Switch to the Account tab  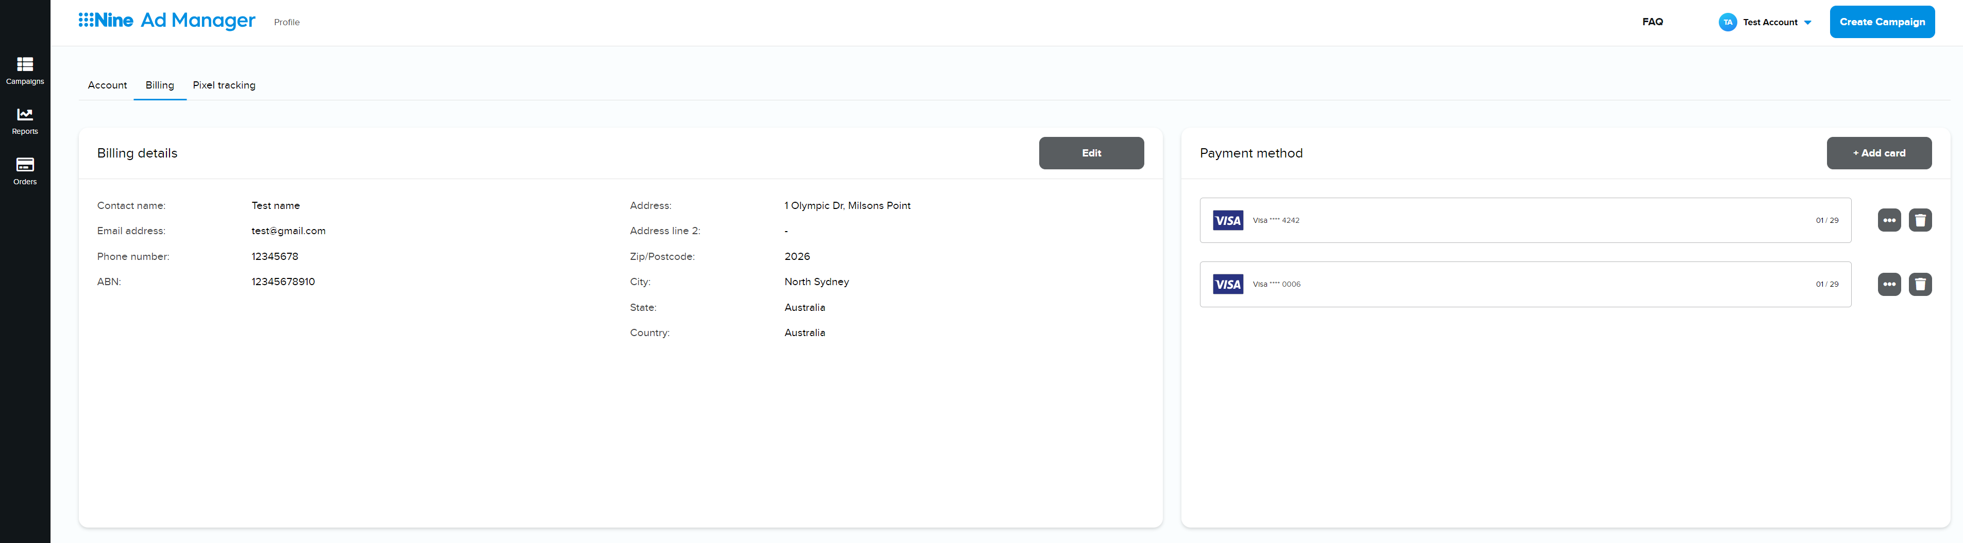(108, 85)
